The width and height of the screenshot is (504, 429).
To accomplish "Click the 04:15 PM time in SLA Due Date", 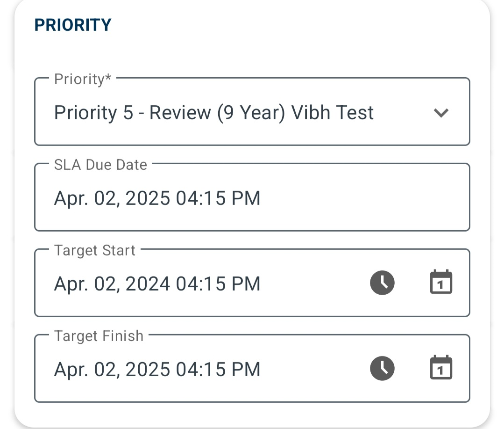I will coord(218,198).
